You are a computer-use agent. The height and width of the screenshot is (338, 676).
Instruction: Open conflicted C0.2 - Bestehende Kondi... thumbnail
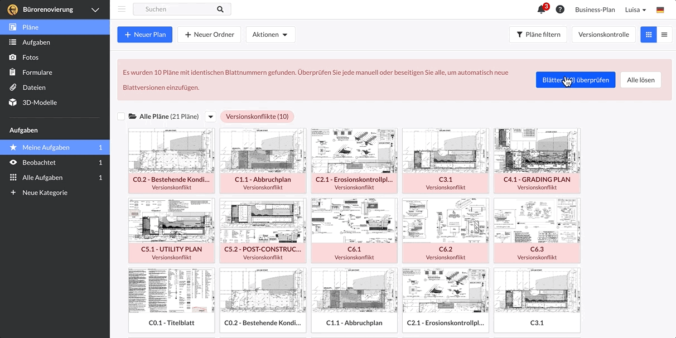pyautogui.click(x=172, y=161)
